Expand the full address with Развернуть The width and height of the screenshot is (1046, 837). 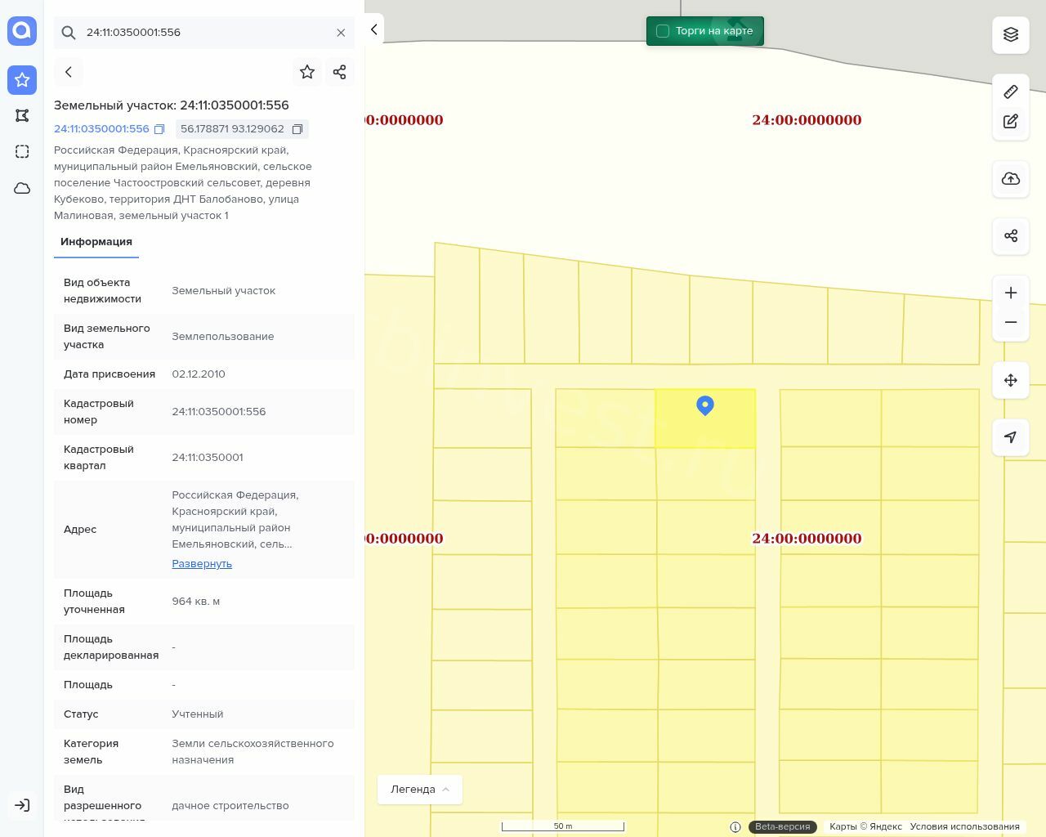202,564
